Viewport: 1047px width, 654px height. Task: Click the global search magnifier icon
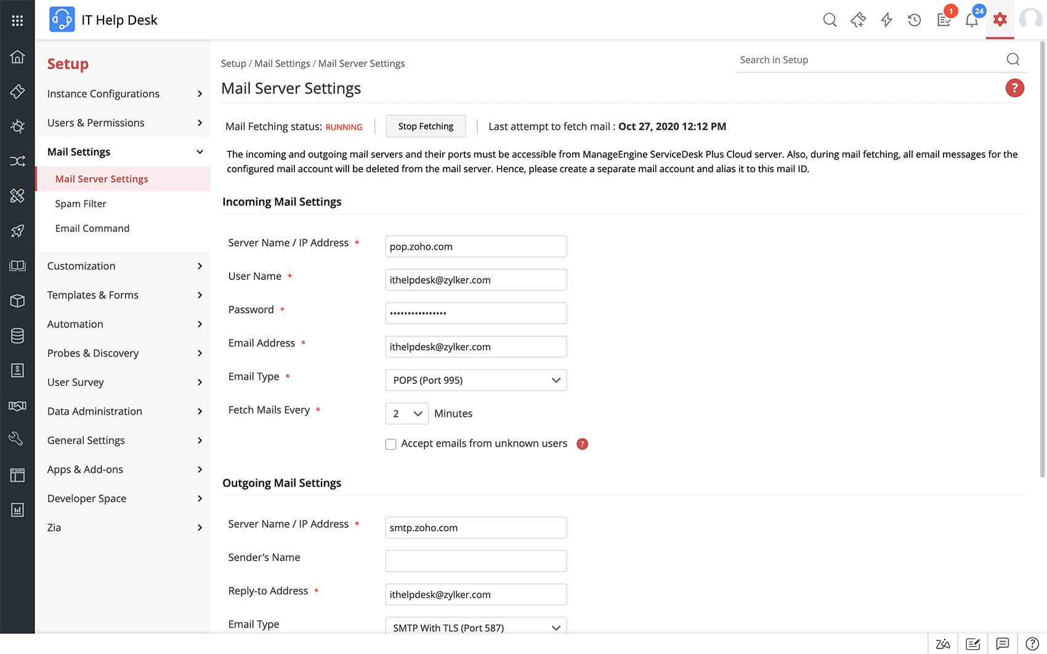tap(830, 20)
